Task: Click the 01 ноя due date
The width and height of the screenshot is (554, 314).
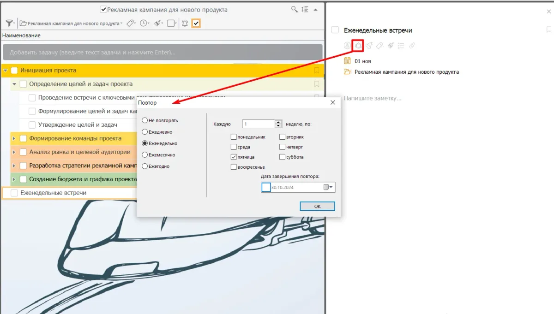Action: coord(362,61)
